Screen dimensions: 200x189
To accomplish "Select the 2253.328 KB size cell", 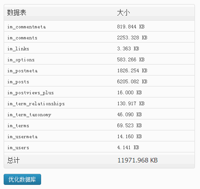I will click(x=132, y=38).
